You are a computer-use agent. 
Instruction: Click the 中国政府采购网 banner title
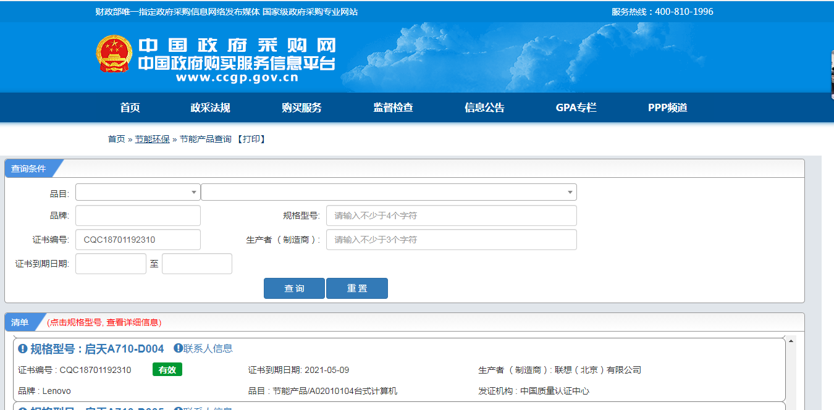pyautogui.click(x=237, y=46)
